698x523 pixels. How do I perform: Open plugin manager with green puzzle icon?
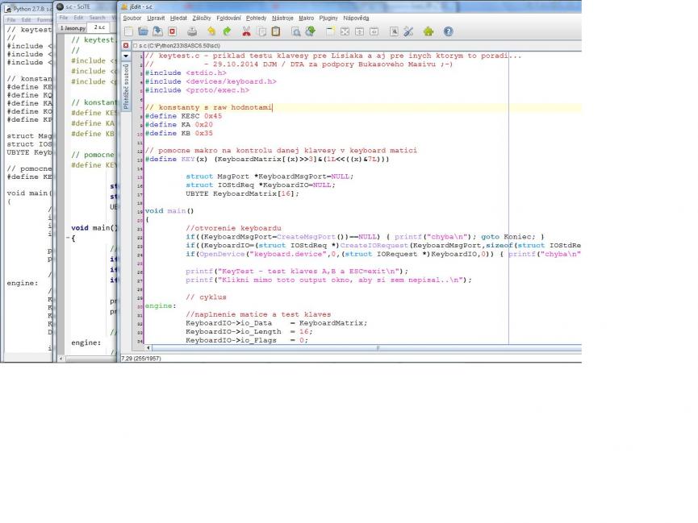pos(428,31)
